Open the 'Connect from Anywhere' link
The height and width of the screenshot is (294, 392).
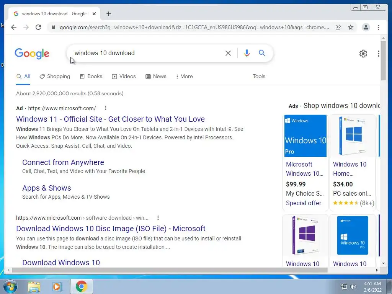(63, 162)
